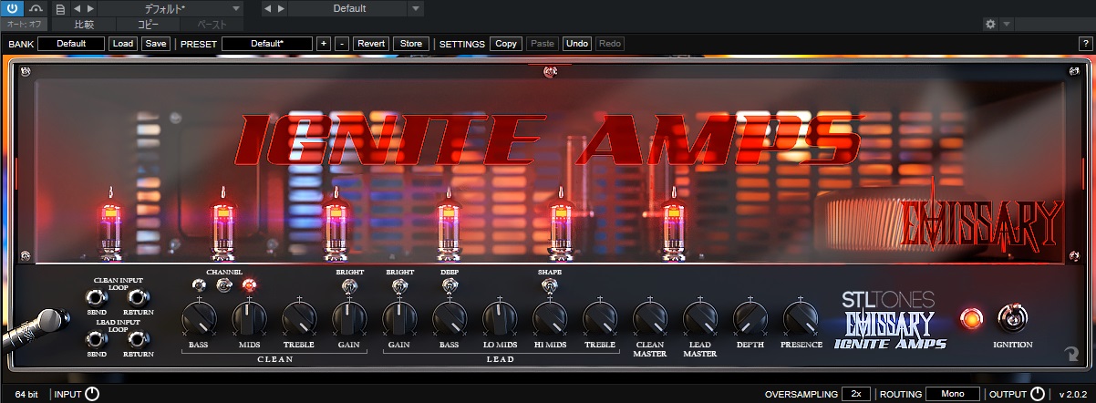Click the 比較 compare tab
The height and width of the screenshot is (403, 1096).
84,25
